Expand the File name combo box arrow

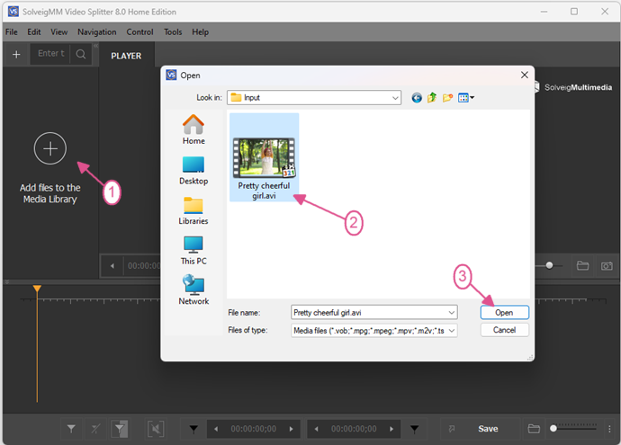pyautogui.click(x=452, y=313)
